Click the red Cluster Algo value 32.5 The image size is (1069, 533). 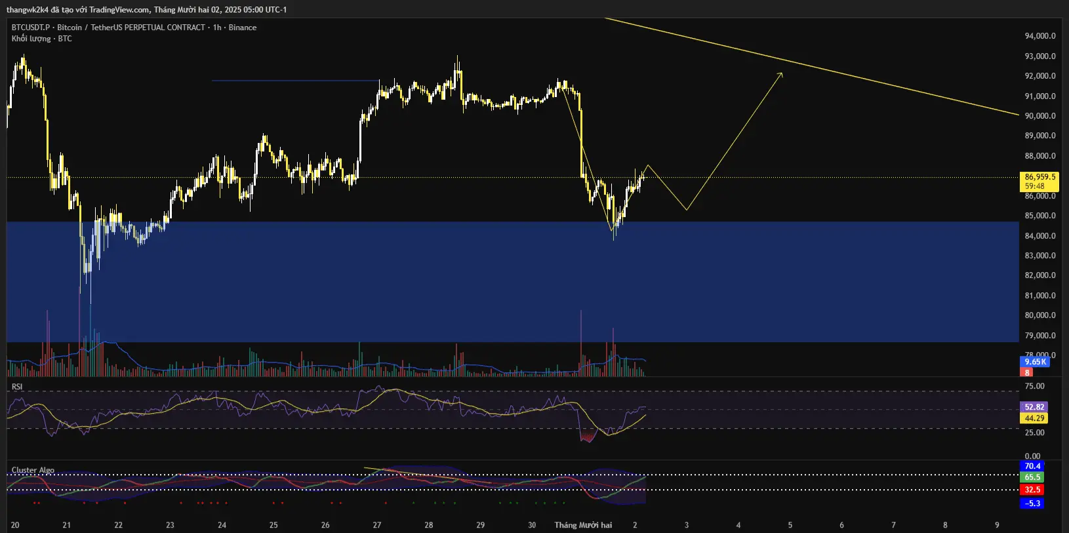(1032, 490)
